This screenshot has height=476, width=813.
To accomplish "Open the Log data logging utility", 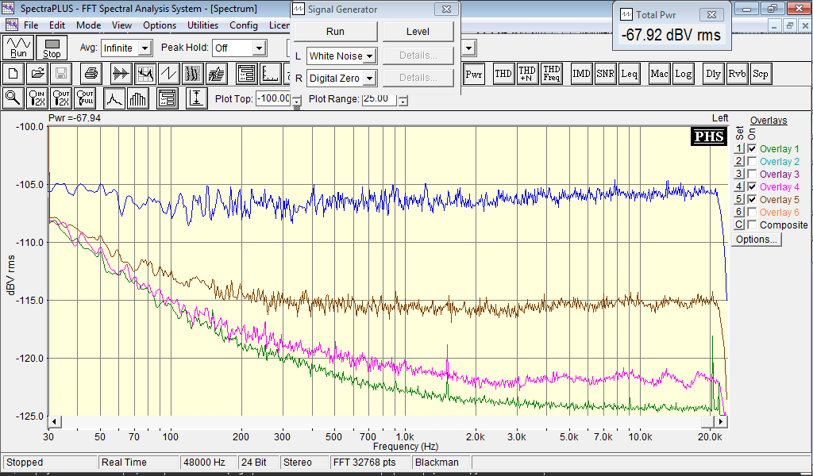I will (x=683, y=74).
